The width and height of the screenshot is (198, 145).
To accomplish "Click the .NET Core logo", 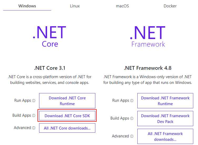I will [49, 36].
